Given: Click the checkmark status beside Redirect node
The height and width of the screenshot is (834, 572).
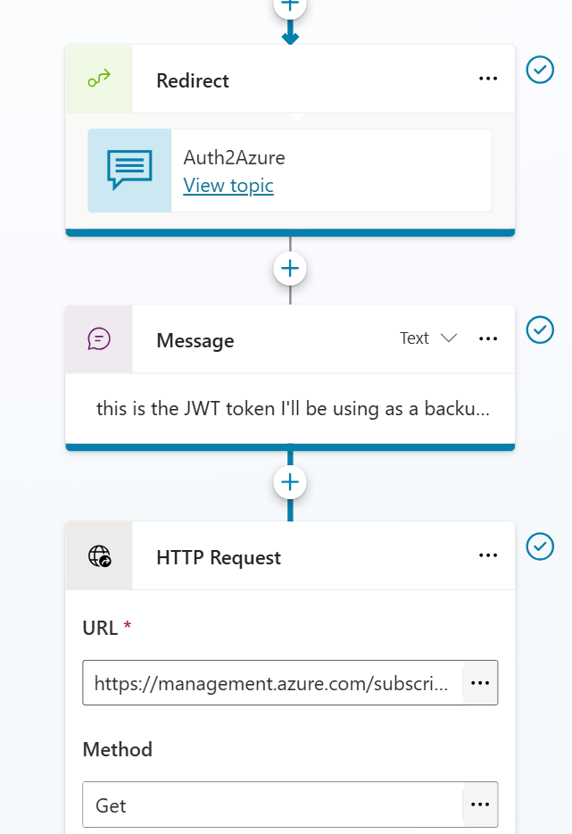Looking at the screenshot, I should 540,70.
